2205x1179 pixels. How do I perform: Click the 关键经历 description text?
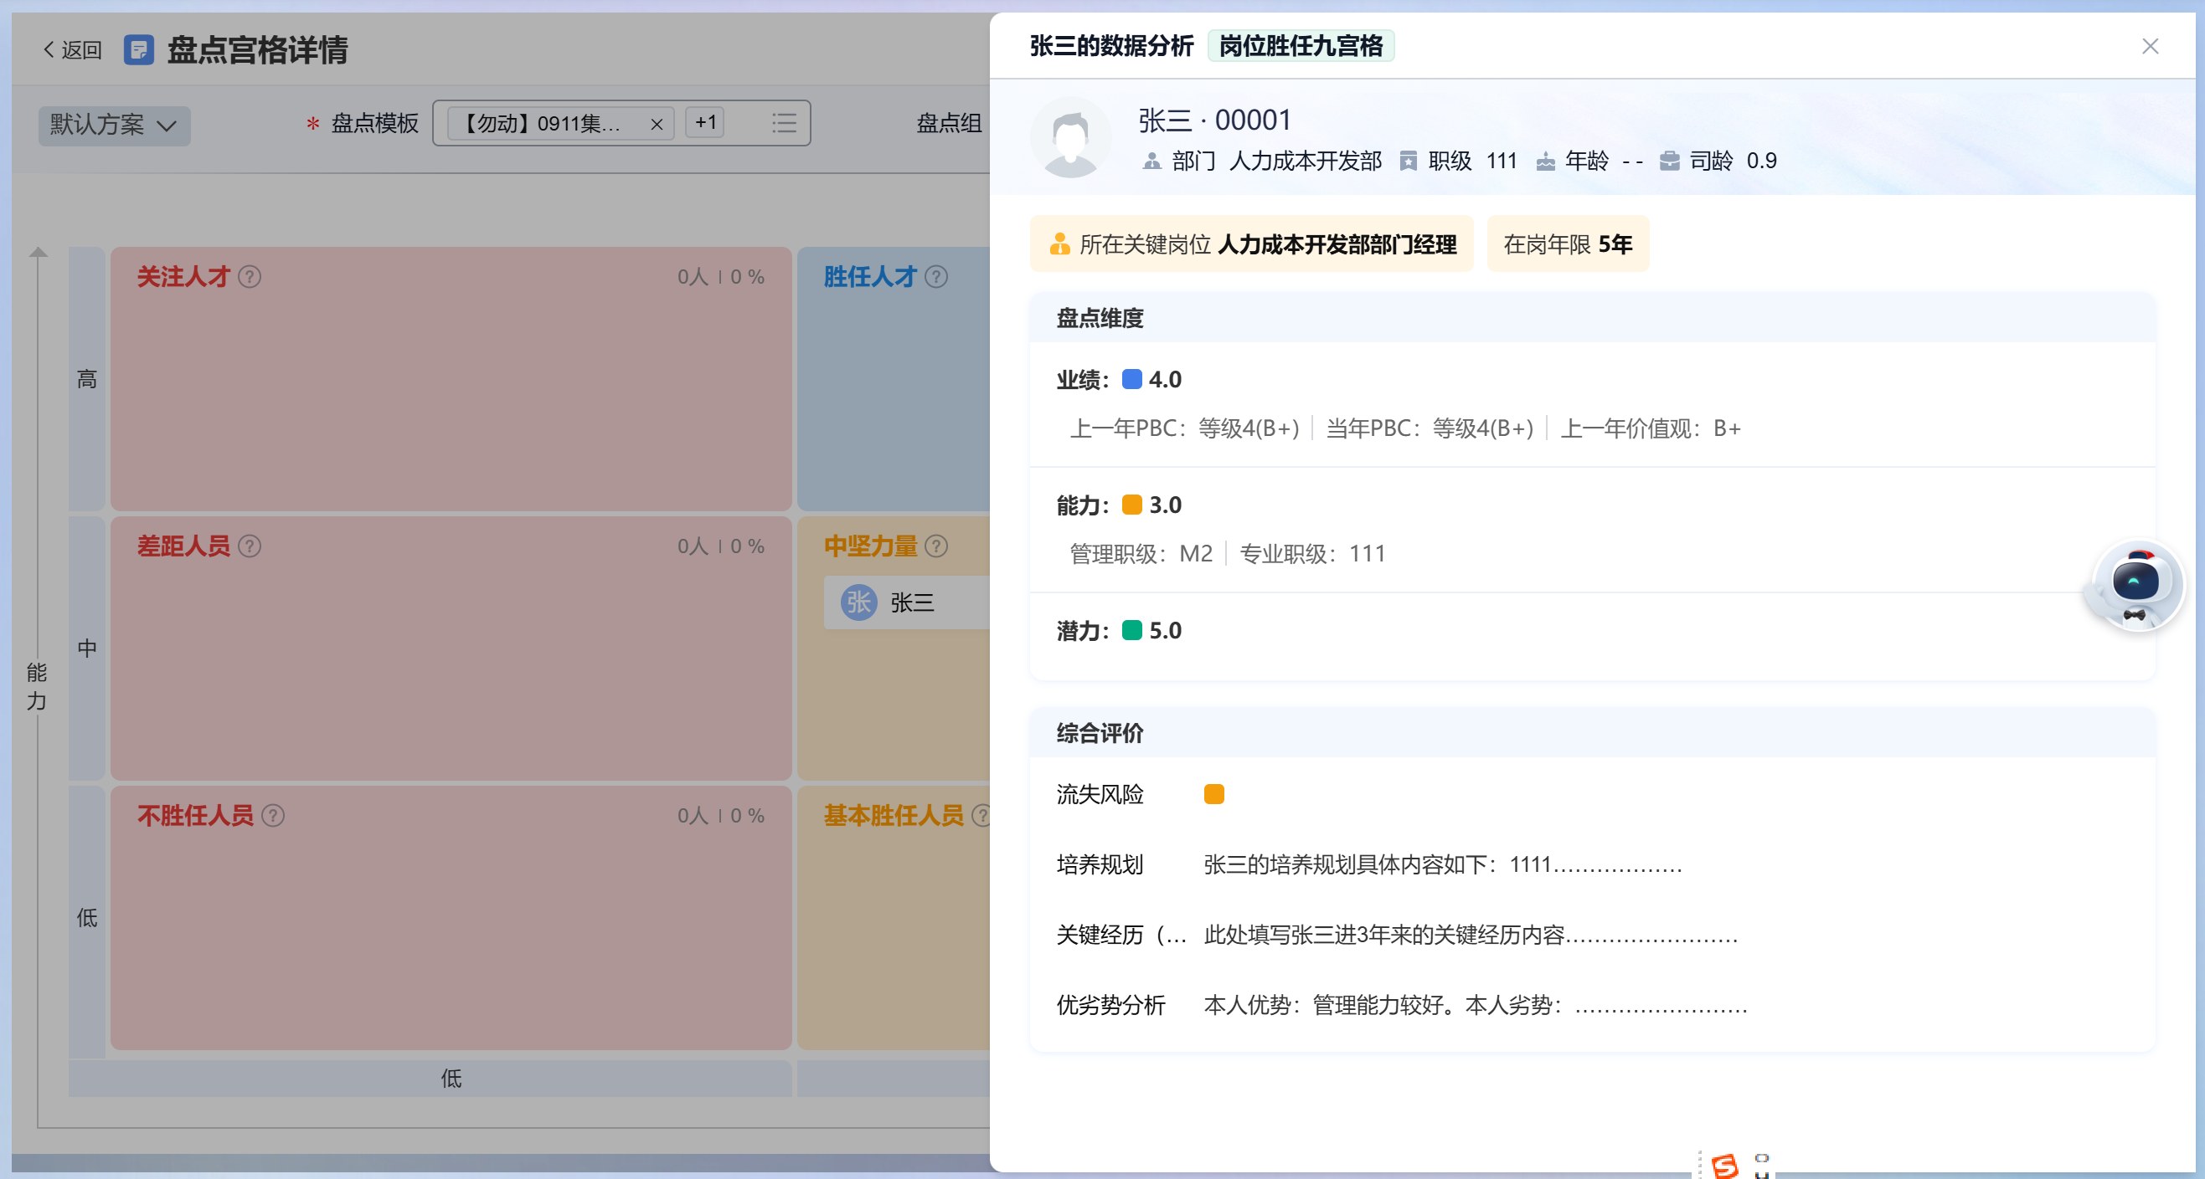click(1471, 936)
